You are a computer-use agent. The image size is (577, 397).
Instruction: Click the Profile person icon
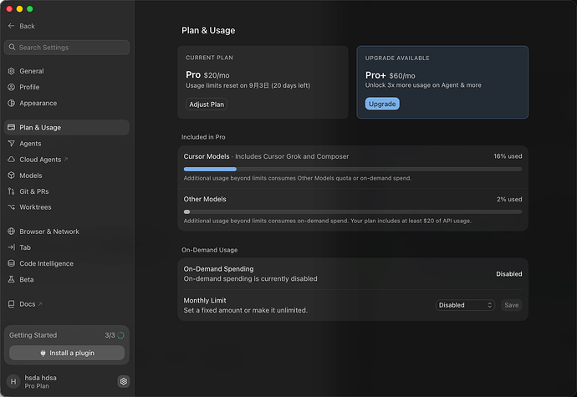(12, 87)
